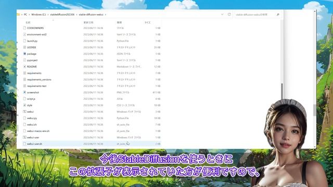The width and height of the screenshot is (333, 187).
Task: Select the script.js file name
Action: click(x=31, y=99)
